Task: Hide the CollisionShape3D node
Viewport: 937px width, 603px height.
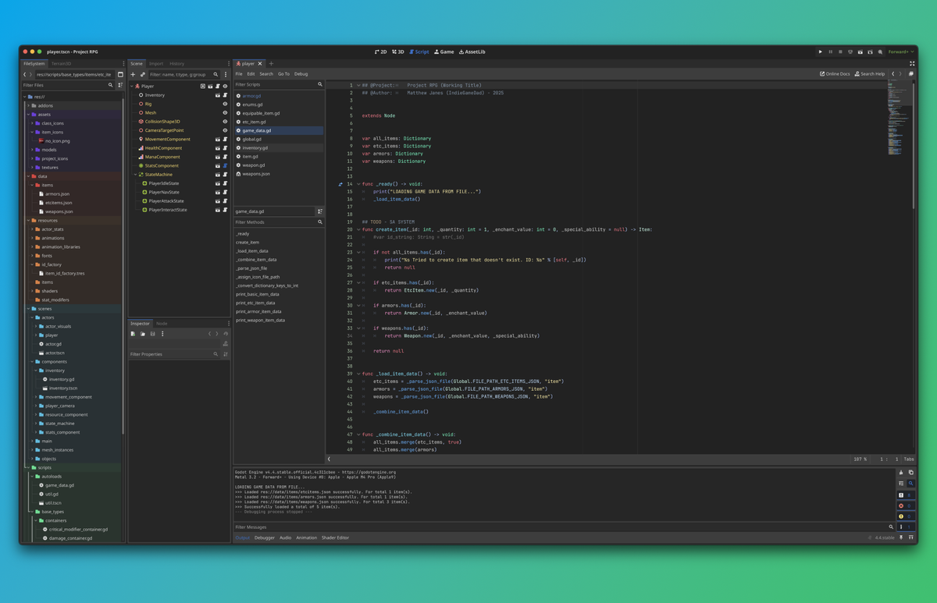Action: click(225, 122)
